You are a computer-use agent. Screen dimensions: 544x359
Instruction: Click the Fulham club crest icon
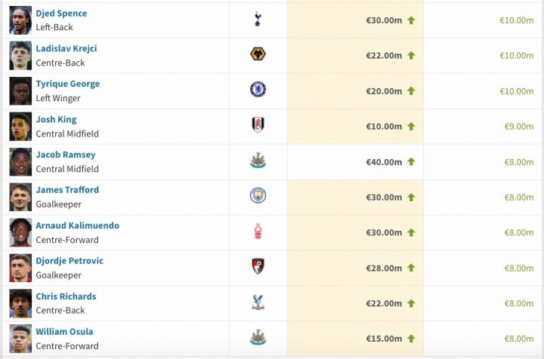pos(258,125)
